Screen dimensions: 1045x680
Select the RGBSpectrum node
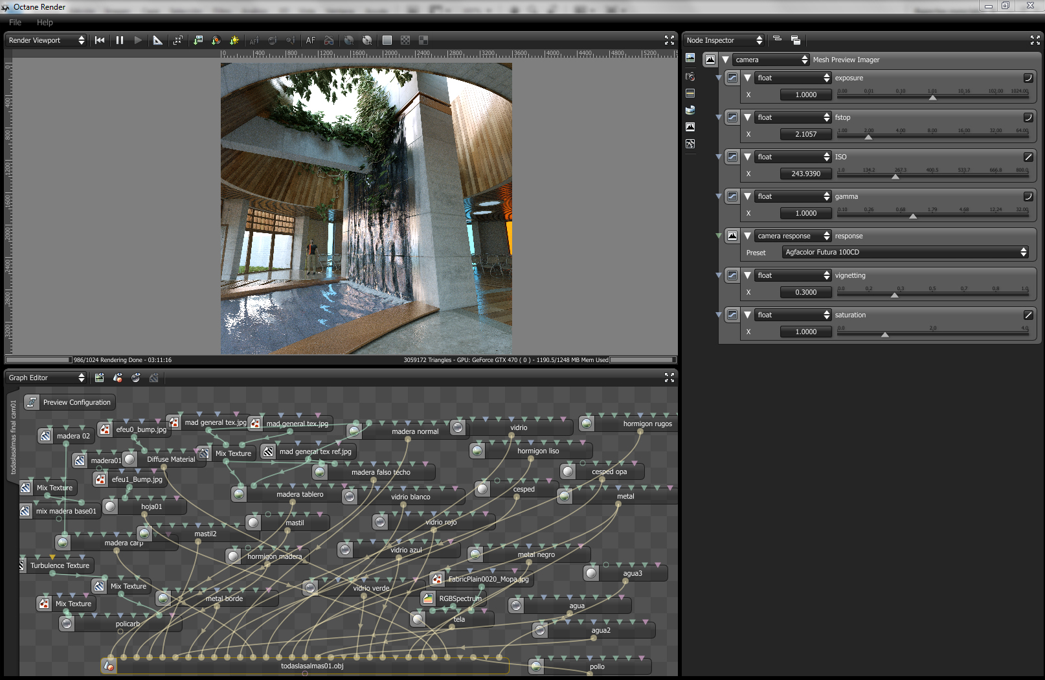(453, 598)
